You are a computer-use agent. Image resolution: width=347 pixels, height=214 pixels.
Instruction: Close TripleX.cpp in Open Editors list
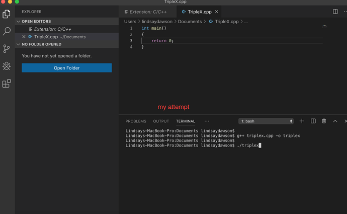(24, 37)
